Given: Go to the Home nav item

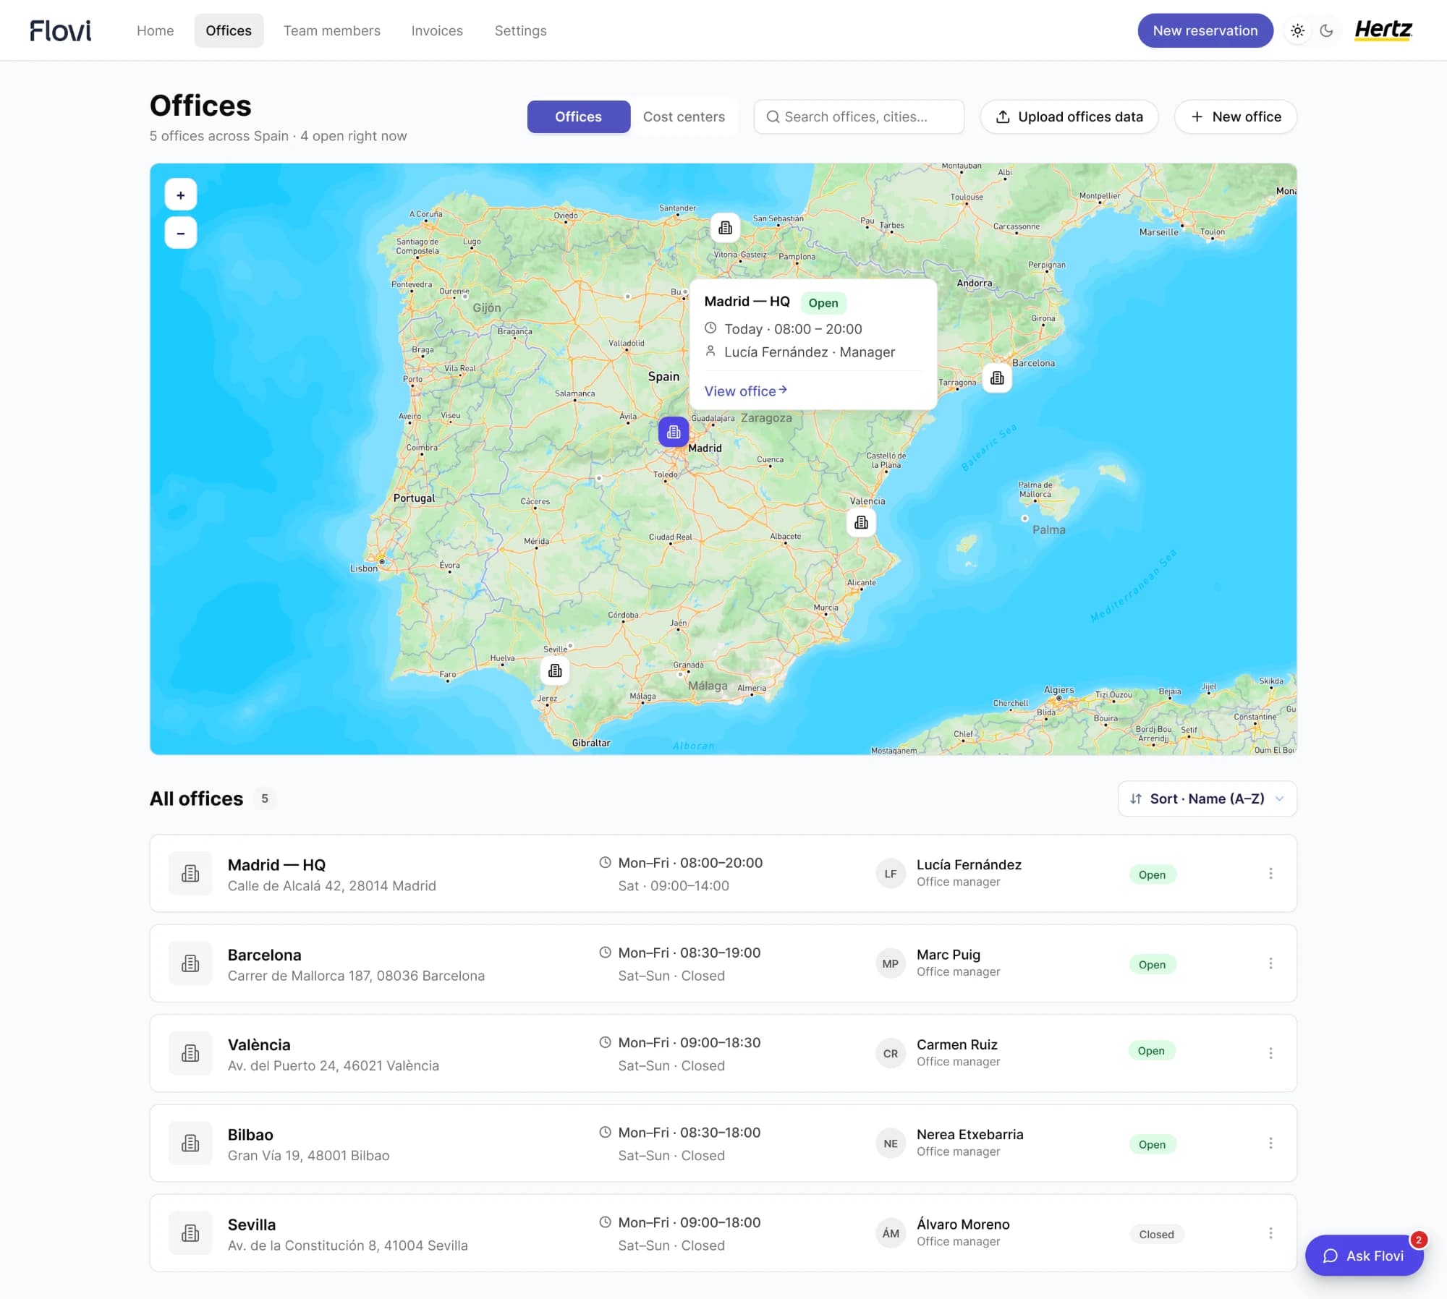Looking at the screenshot, I should 156,30.
